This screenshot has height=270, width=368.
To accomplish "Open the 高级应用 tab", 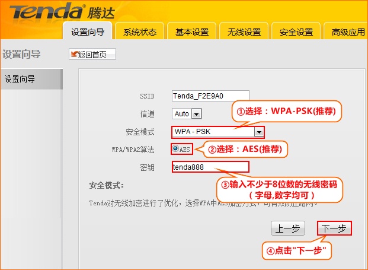I will pyautogui.click(x=348, y=32).
